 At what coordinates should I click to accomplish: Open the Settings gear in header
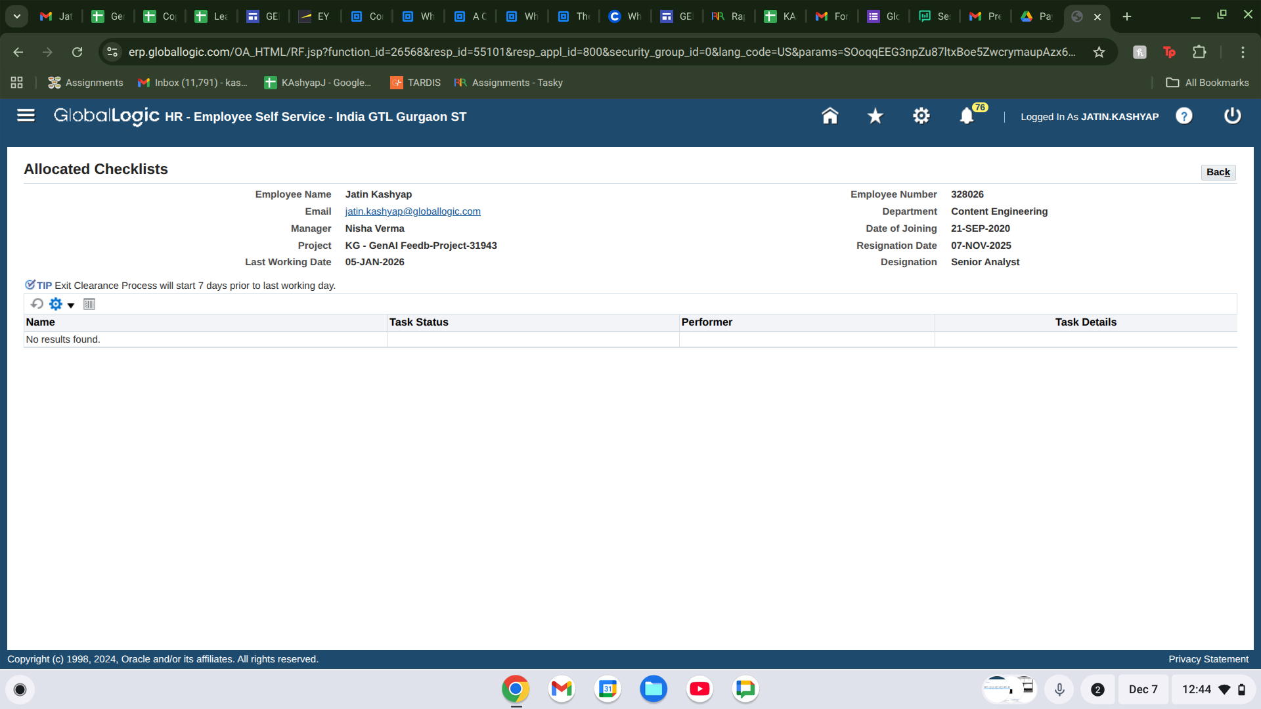pos(921,116)
